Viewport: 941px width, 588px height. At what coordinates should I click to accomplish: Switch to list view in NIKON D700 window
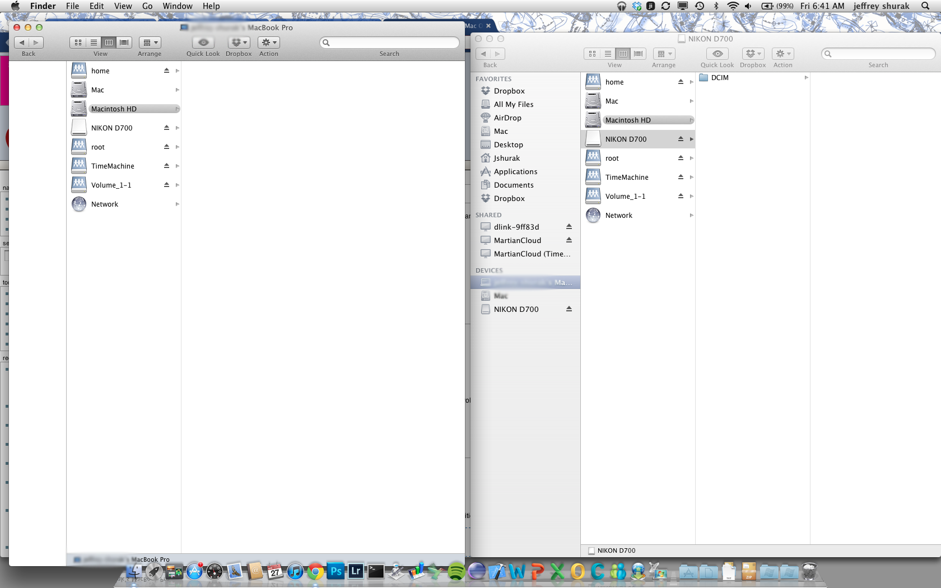(608, 54)
